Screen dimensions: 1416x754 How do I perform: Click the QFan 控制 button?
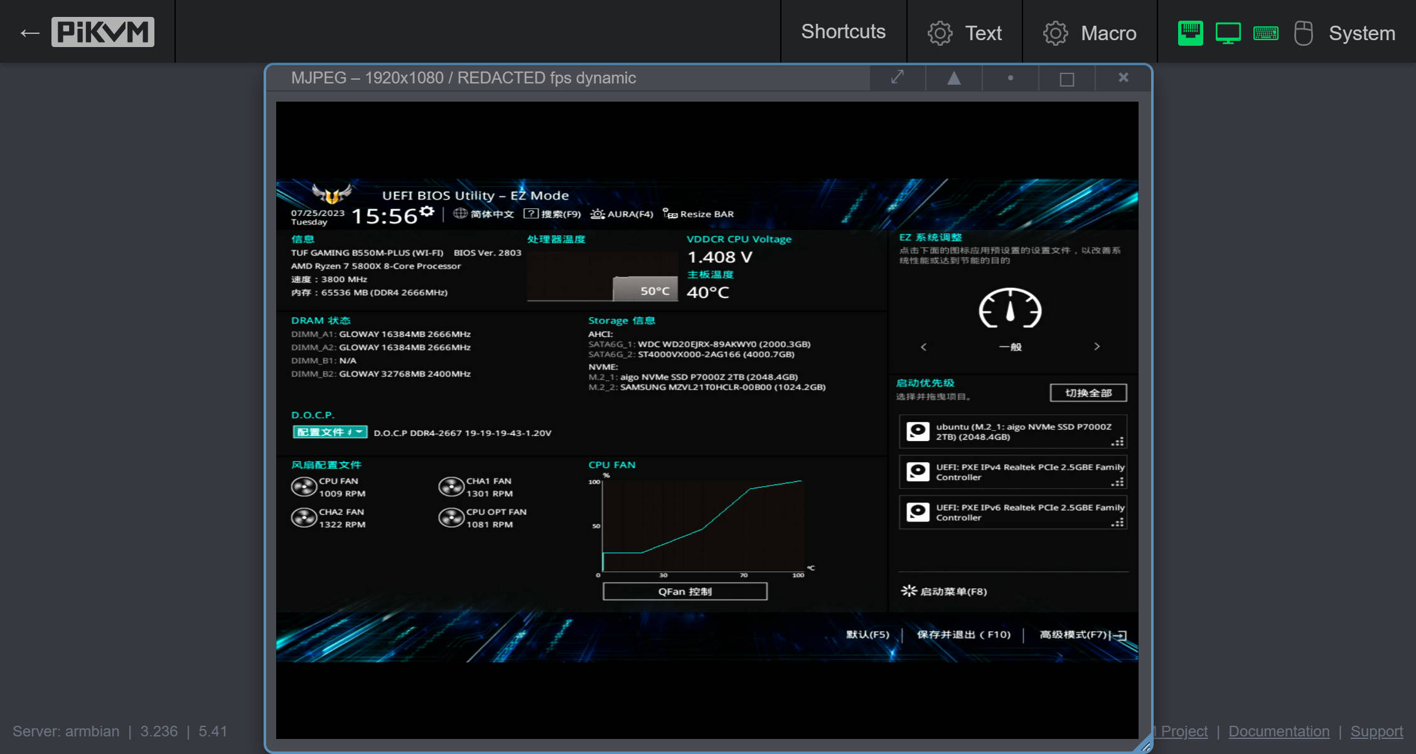pyautogui.click(x=685, y=592)
